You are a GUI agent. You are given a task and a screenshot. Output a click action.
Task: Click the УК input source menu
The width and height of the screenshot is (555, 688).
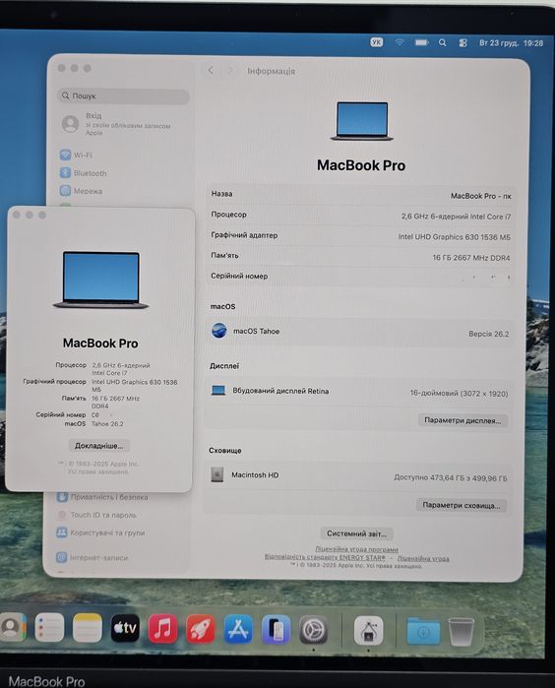377,42
